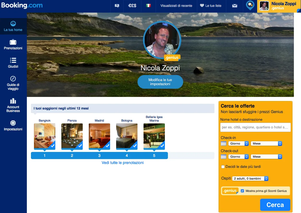Open the travel communities chat bubble icon
Image resolution: width=301 pixels, height=213 pixels.
(250, 5)
